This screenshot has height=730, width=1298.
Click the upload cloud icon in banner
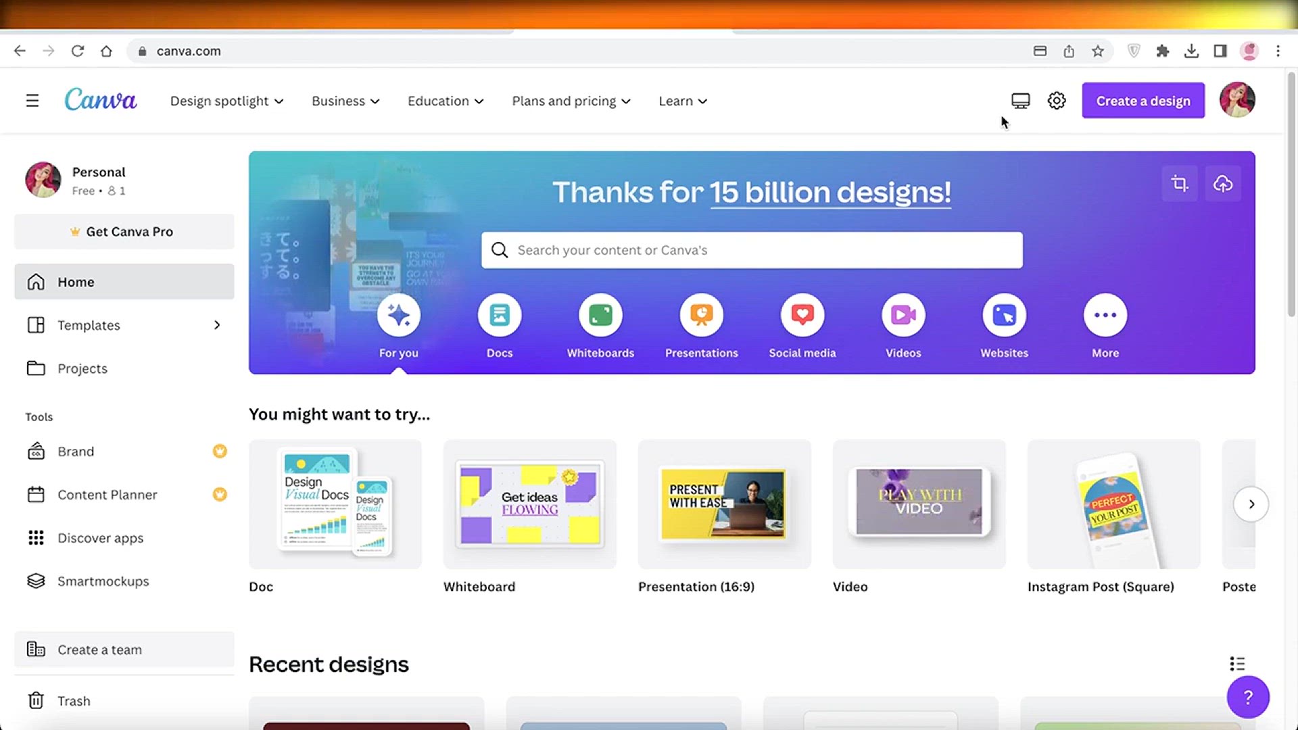click(1223, 183)
